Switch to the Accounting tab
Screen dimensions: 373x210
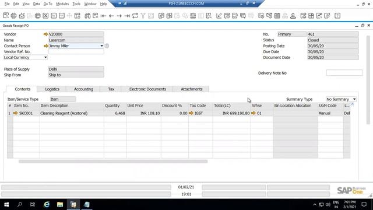tap(83, 89)
